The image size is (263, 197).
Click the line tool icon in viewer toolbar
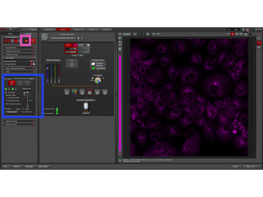[228, 34]
